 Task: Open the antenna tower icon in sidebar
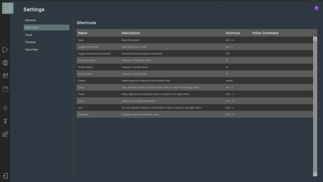[5, 121]
